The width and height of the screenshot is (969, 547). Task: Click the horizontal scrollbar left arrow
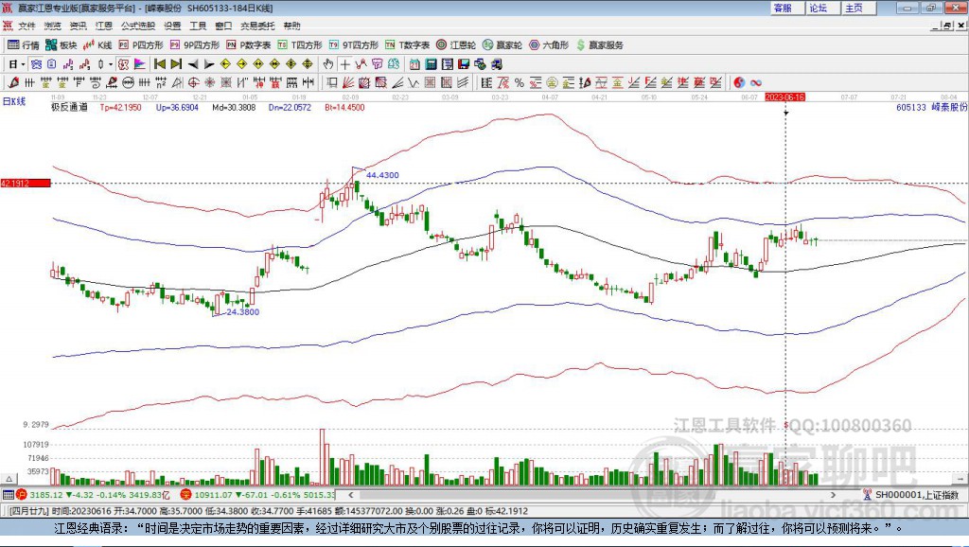tap(350, 494)
